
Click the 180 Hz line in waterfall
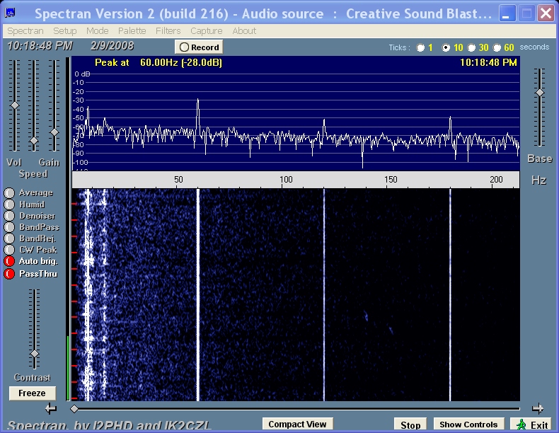(450, 295)
